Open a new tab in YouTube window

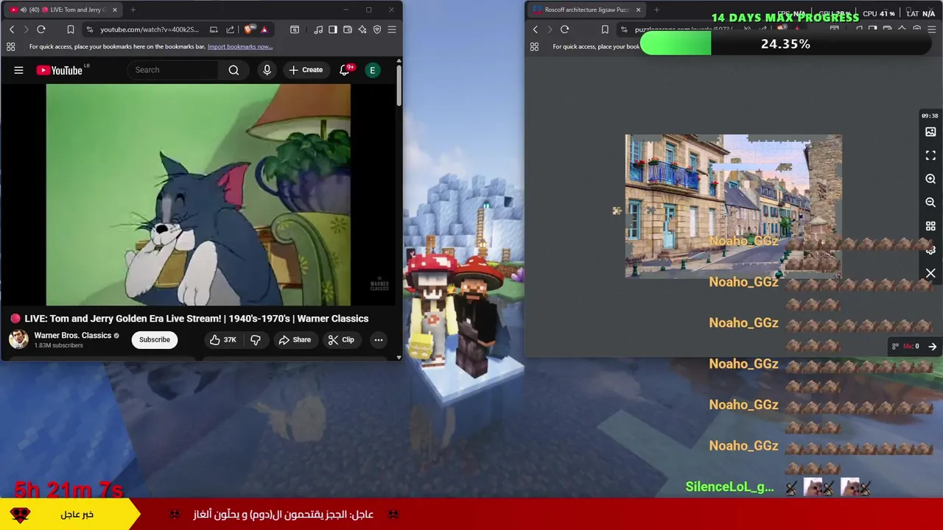[133, 10]
